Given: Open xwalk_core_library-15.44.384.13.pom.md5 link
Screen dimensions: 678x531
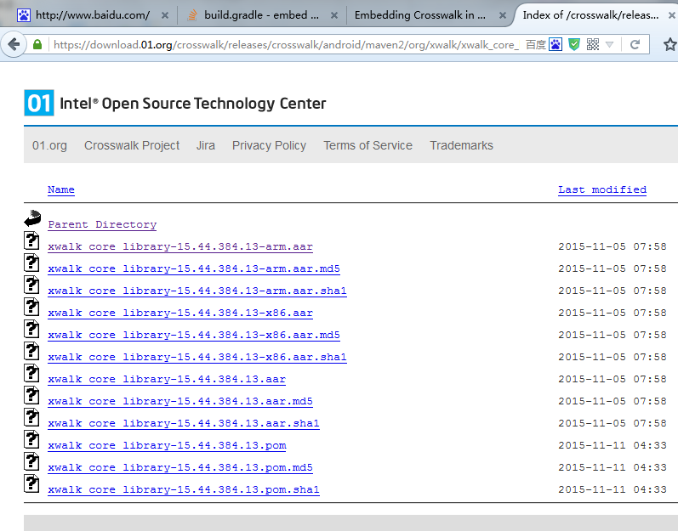Looking at the screenshot, I should 180,467.
